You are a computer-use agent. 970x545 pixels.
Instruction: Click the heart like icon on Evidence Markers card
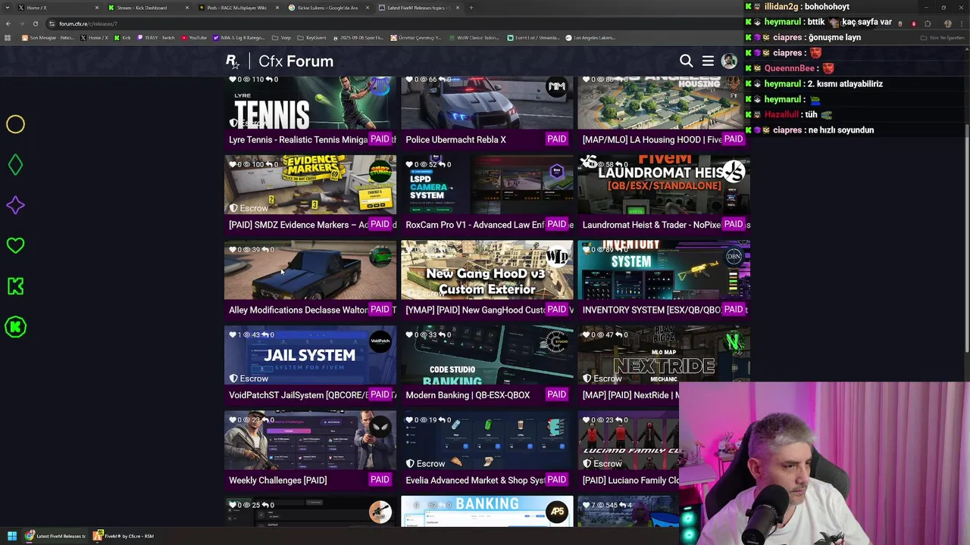tap(233, 164)
